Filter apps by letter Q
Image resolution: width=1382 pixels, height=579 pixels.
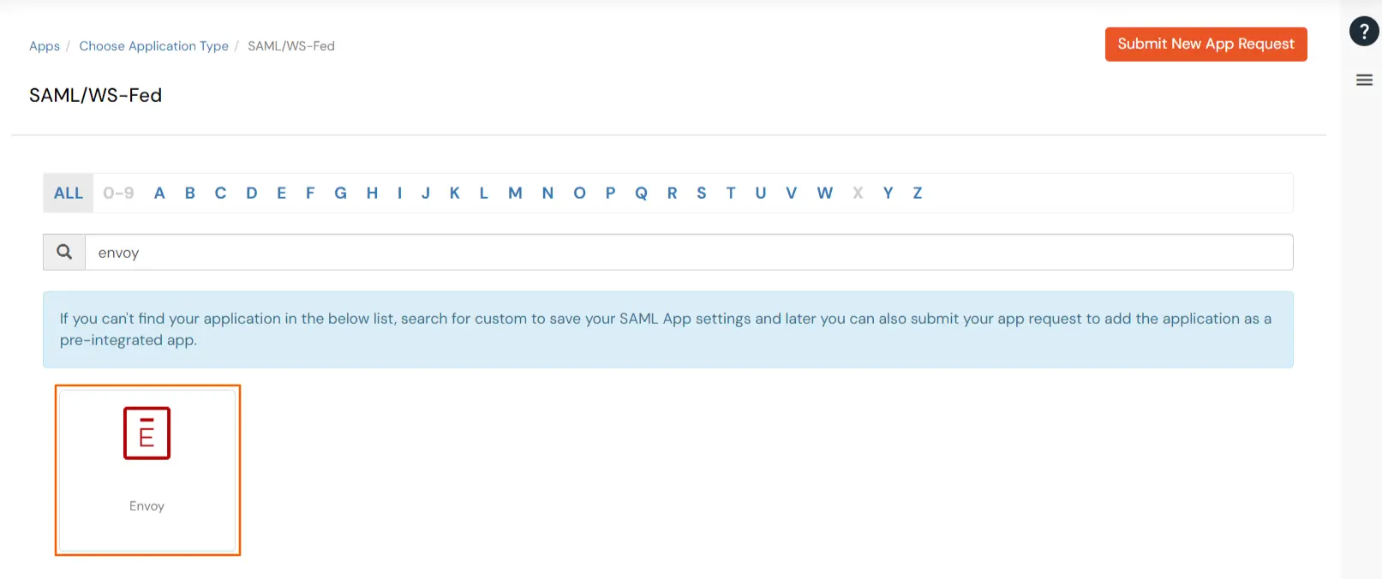coord(642,194)
